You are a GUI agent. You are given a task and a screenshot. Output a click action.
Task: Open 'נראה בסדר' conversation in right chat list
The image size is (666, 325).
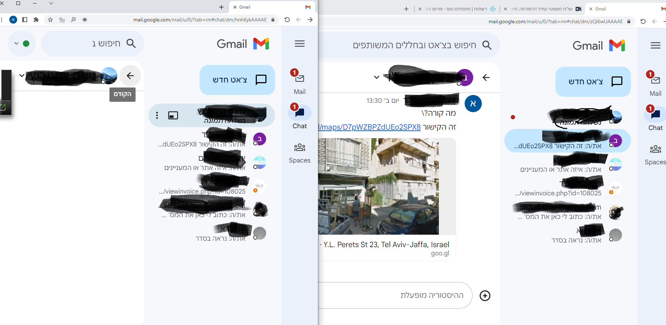coord(567,235)
